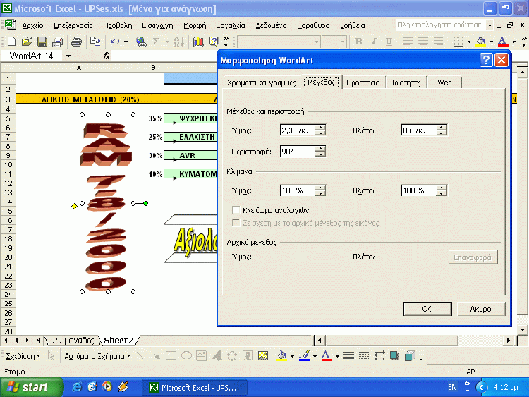Click the 3-D Style icon on the Drawing toolbar
The height and width of the screenshot is (397, 529).
(410, 356)
